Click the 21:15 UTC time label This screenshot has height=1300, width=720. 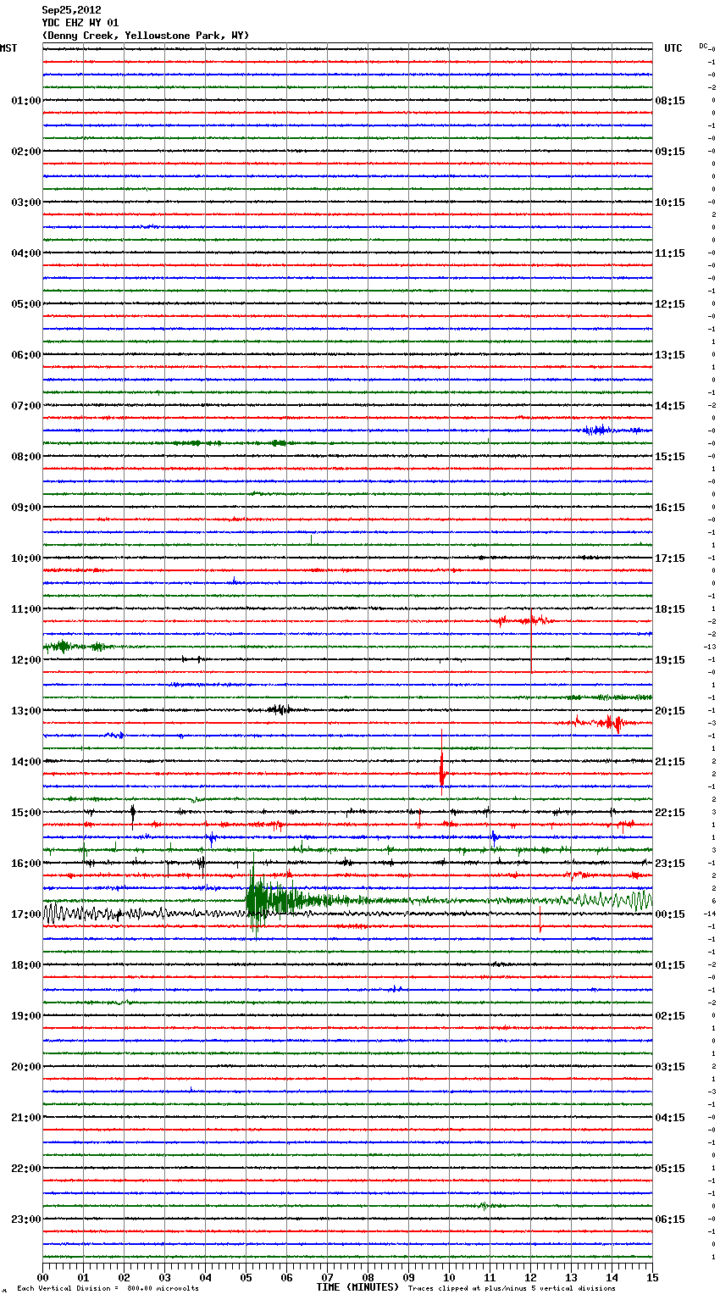[670, 762]
